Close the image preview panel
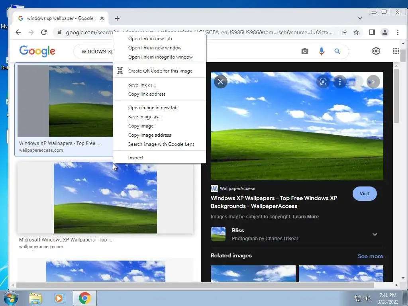Image resolution: width=408 pixels, height=306 pixels. pos(221,82)
